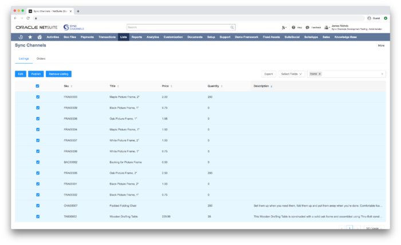Click the Publish button
Image resolution: width=401 pixels, height=245 pixels.
pyautogui.click(x=36, y=74)
